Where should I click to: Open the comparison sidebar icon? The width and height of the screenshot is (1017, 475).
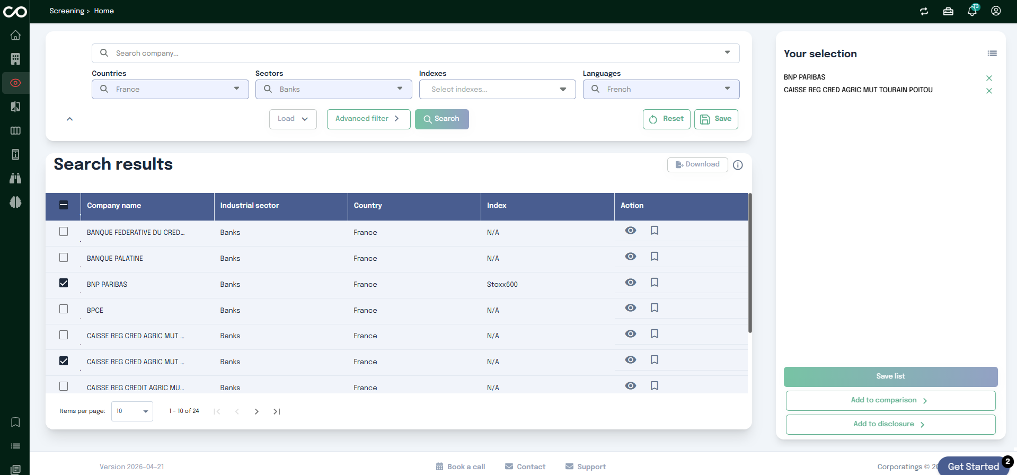[x=15, y=107]
